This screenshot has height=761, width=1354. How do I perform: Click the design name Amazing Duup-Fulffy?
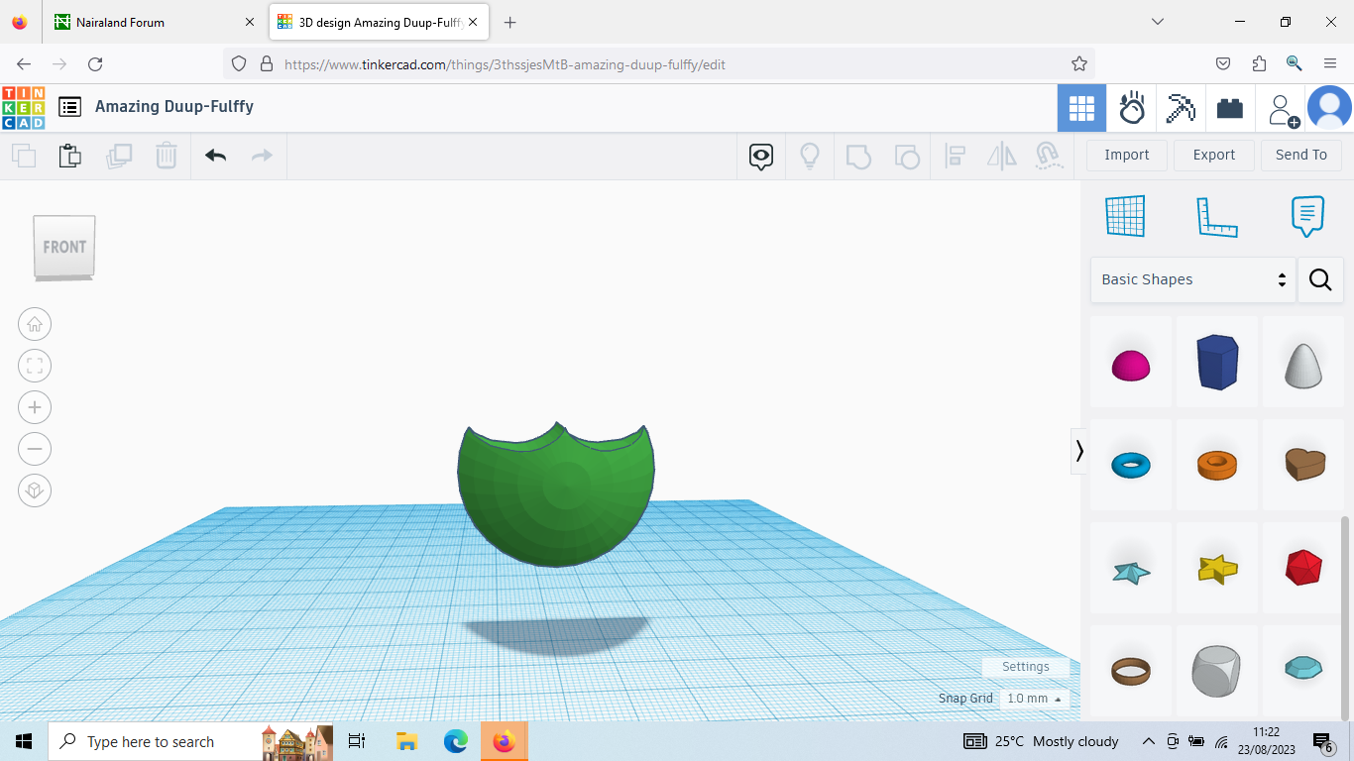pyautogui.click(x=174, y=106)
